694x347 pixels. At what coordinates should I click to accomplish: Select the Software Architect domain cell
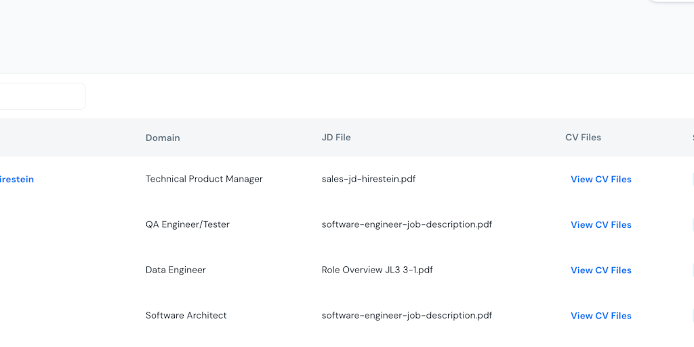point(186,316)
